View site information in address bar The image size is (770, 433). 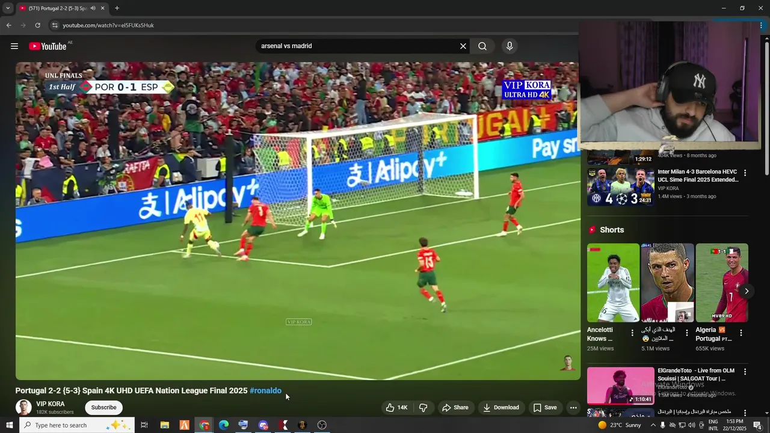[54, 25]
